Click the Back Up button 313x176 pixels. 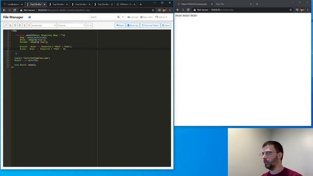point(133,25)
